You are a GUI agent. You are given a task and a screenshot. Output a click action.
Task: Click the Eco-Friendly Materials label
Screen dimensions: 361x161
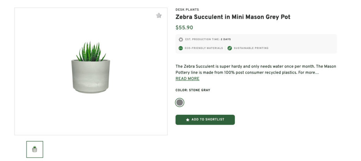point(204,48)
